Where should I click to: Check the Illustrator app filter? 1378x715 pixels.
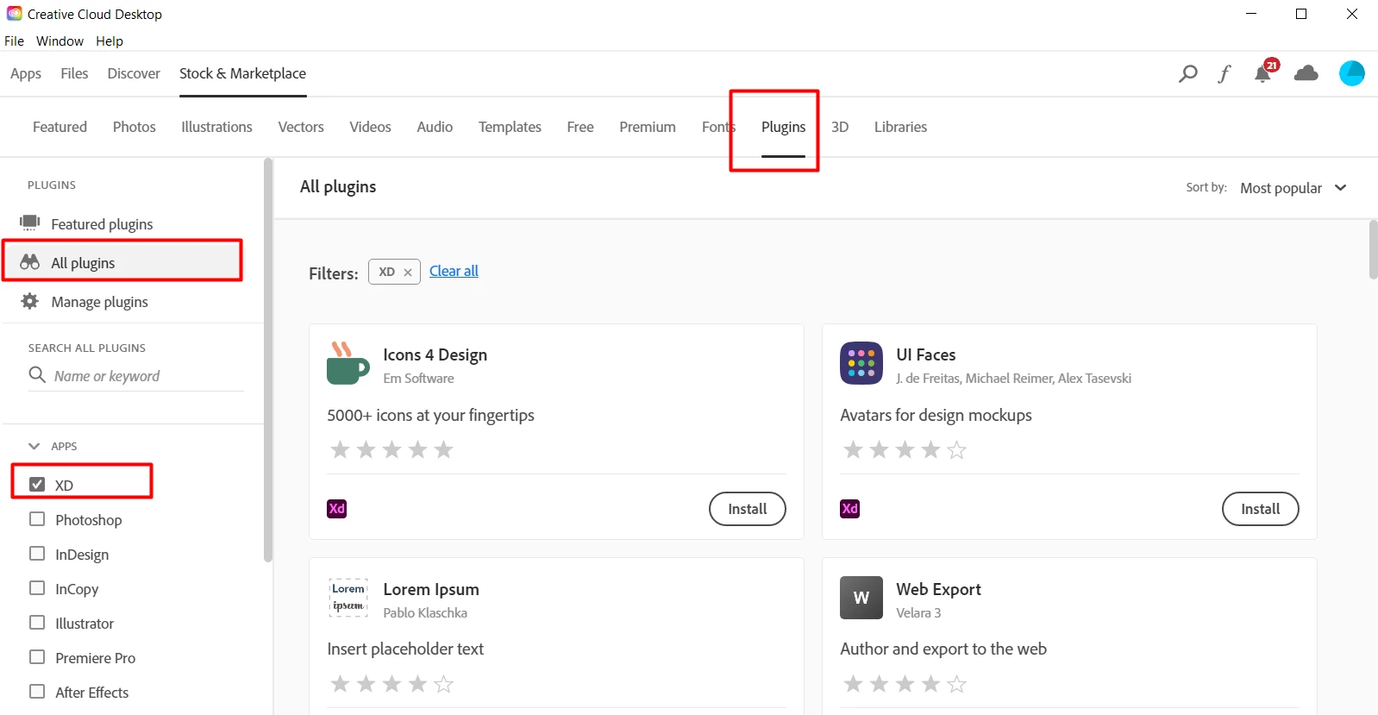pyautogui.click(x=37, y=622)
